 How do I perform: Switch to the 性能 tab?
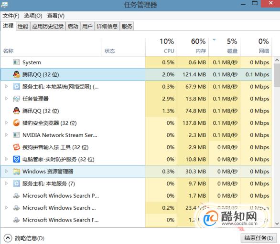pyautogui.click(x=23, y=26)
